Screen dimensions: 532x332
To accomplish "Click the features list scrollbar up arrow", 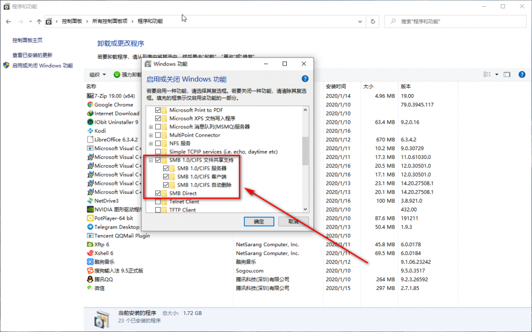I will pyautogui.click(x=305, y=110).
